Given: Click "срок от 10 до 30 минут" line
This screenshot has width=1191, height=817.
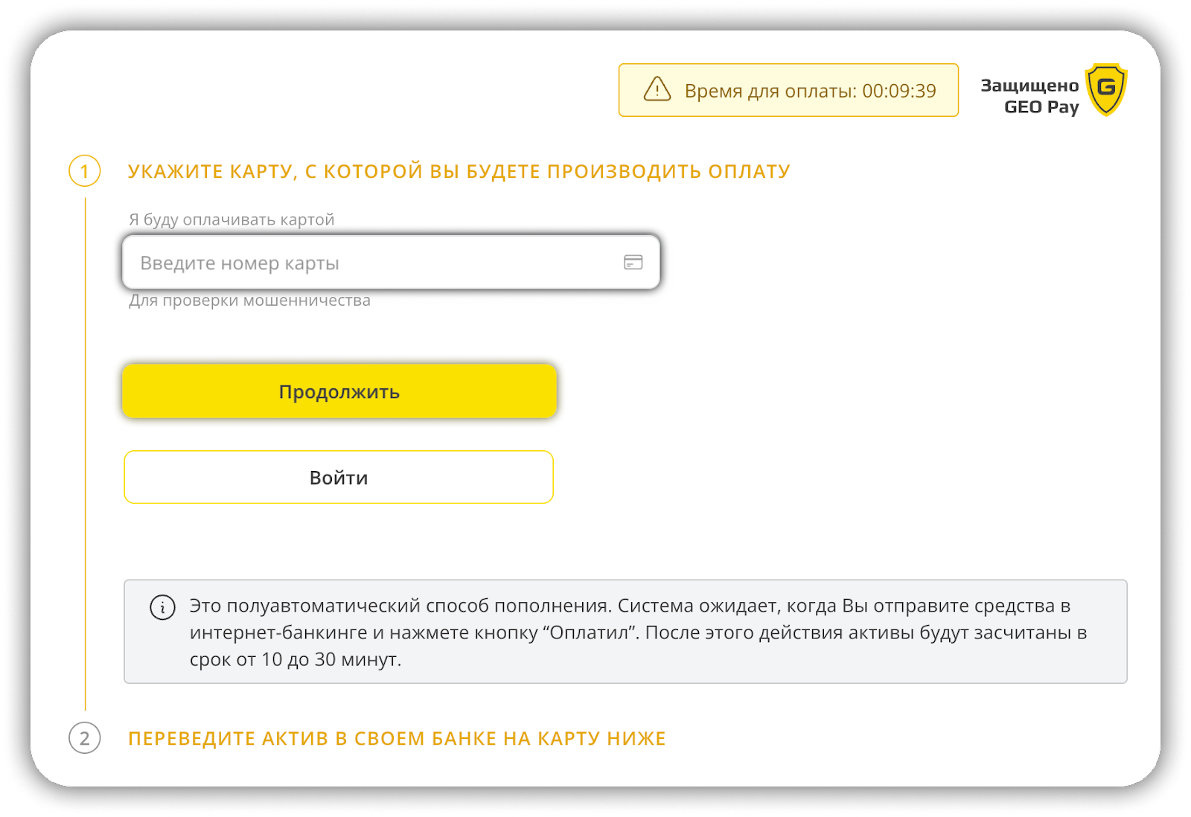Looking at the screenshot, I should coord(296,659).
